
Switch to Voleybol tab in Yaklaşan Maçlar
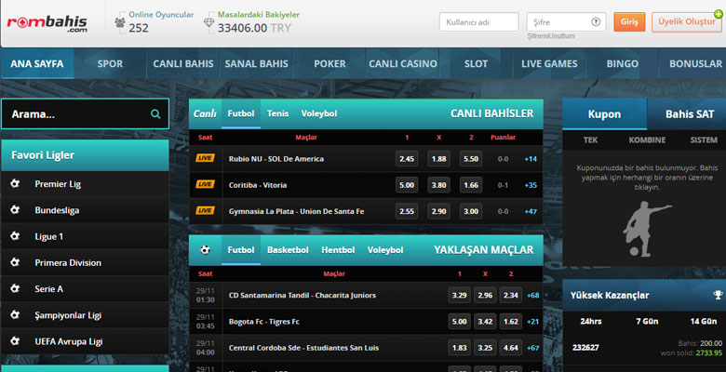385,250
